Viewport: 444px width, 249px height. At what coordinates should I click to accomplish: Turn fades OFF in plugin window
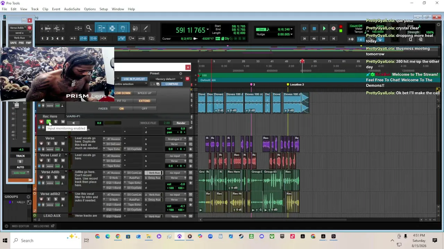144,109
